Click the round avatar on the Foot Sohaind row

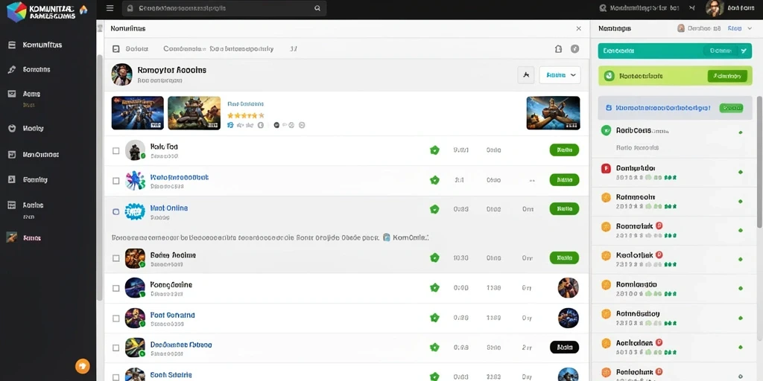pos(568,318)
